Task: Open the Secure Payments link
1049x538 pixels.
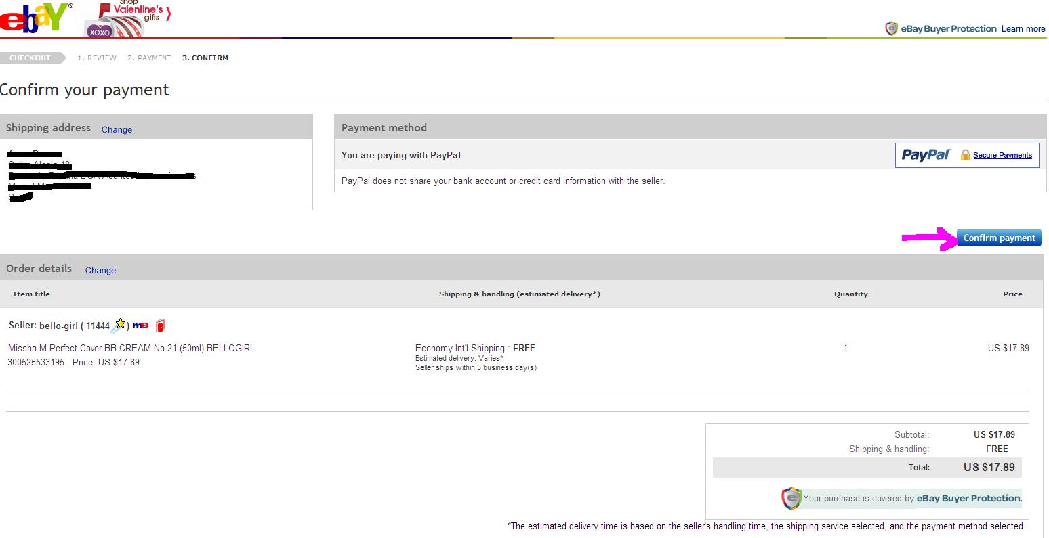Action: pos(1002,156)
